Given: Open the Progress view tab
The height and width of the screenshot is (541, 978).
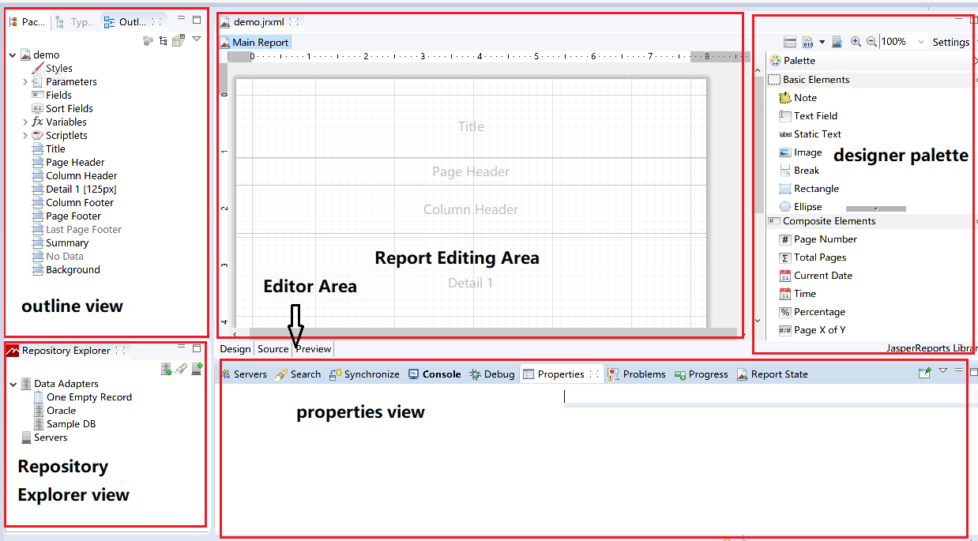Looking at the screenshot, I should (701, 374).
